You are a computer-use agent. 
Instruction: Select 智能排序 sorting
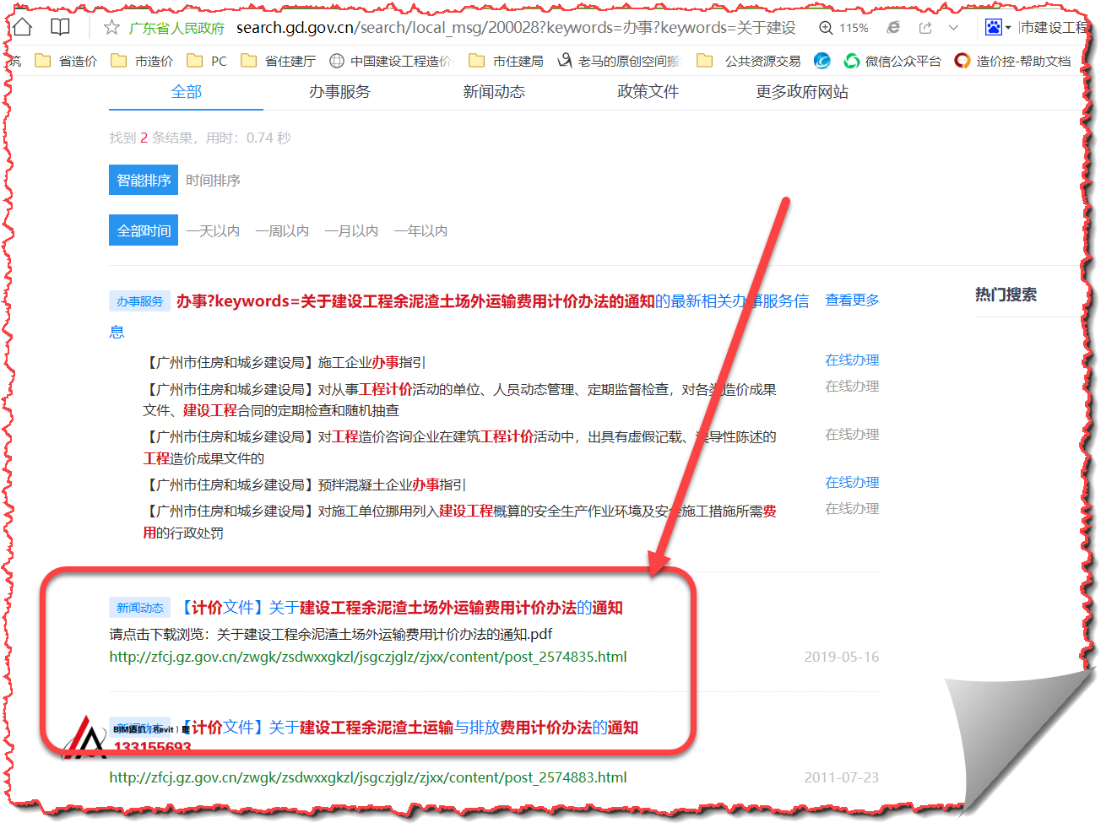(144, 180)
